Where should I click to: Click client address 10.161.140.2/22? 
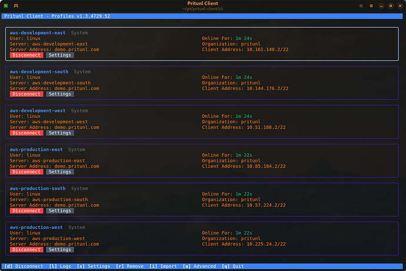click(267, 49)
